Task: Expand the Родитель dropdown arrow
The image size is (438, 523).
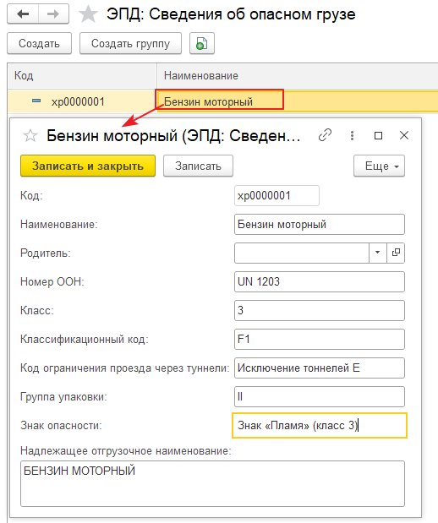Action: (x=378, y=253)
